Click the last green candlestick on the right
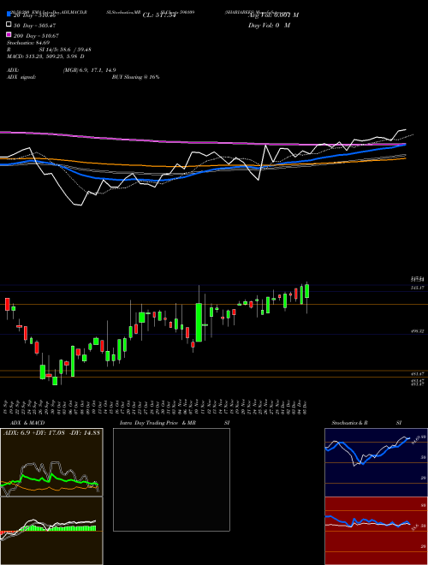The image size is (428, 565). pyautogui.click(x=307, y=291)
